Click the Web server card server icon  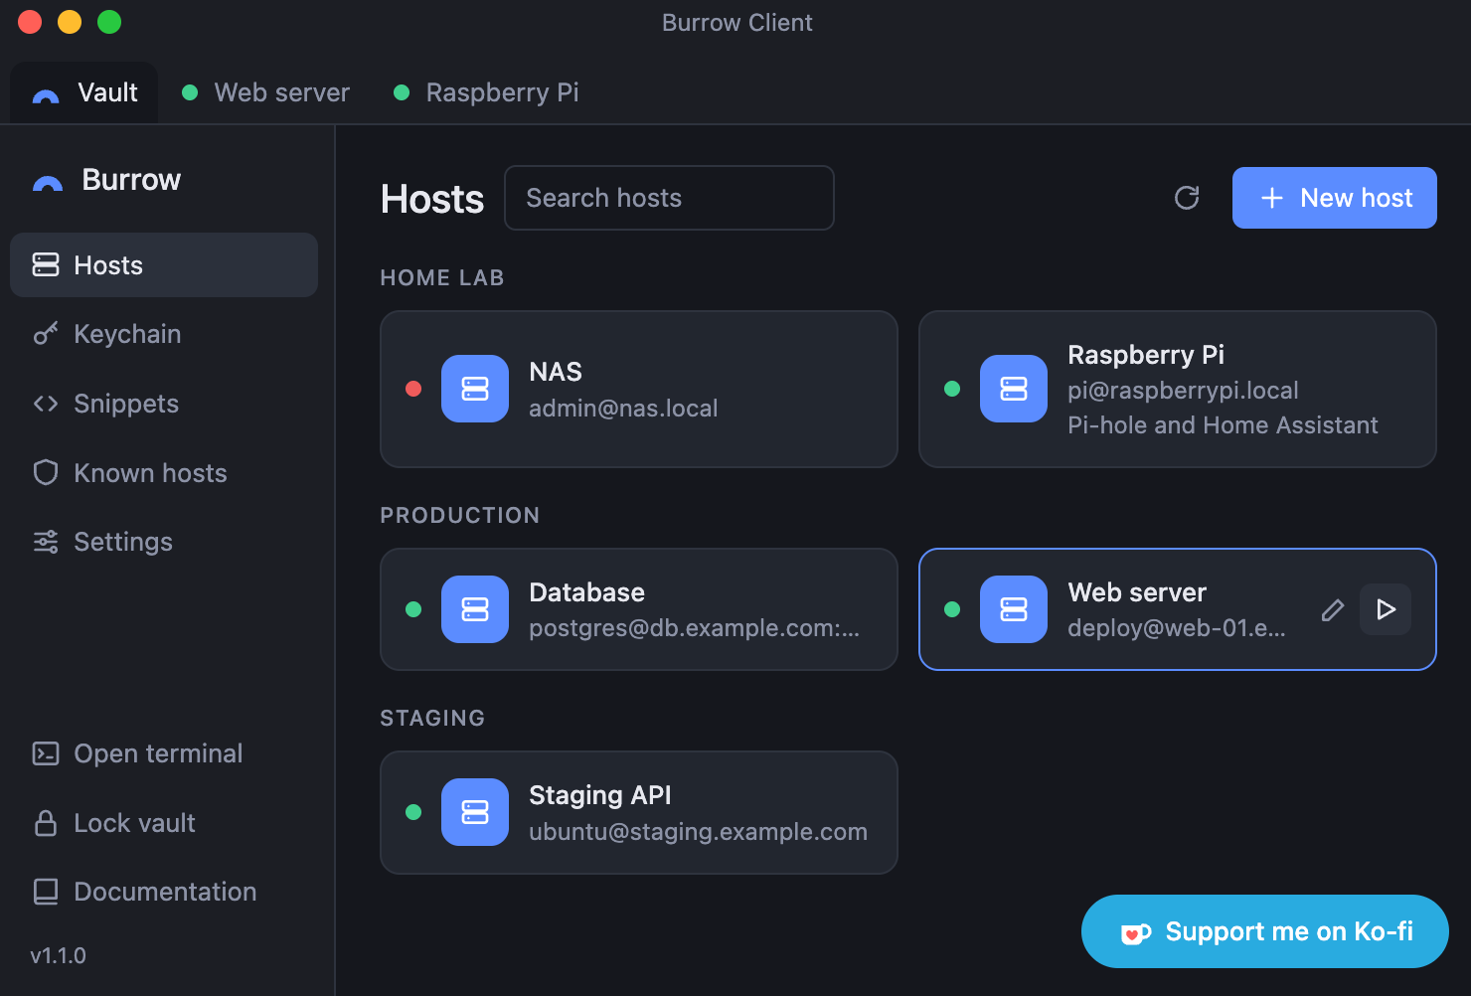point(1014,609)
